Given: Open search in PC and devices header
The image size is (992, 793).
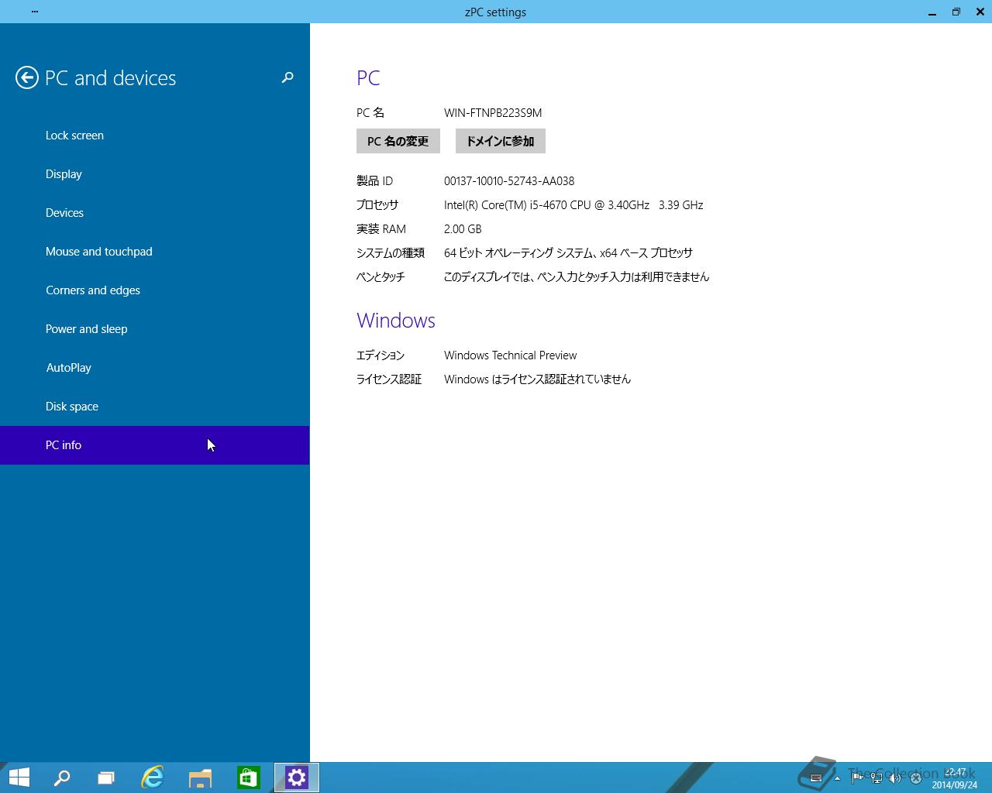Looking at the screenshot, I should click(x=288, y=77).
